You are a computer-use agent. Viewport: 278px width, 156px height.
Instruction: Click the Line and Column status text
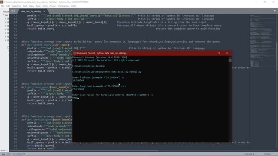16,154
